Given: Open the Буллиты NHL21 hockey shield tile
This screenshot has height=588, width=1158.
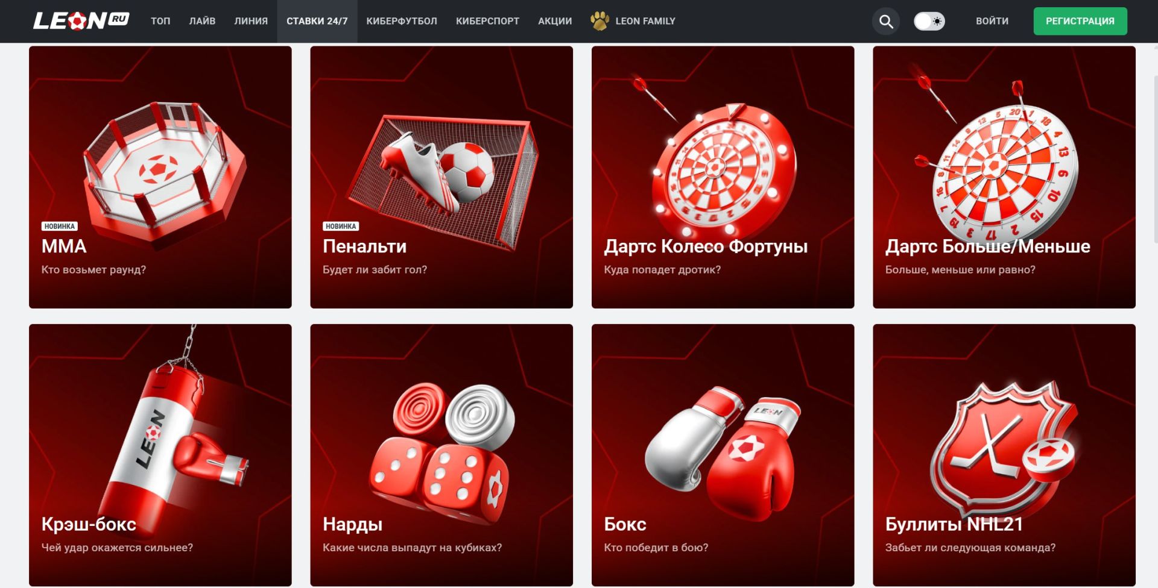Looking at the screenshot, I should (1004, 455).
